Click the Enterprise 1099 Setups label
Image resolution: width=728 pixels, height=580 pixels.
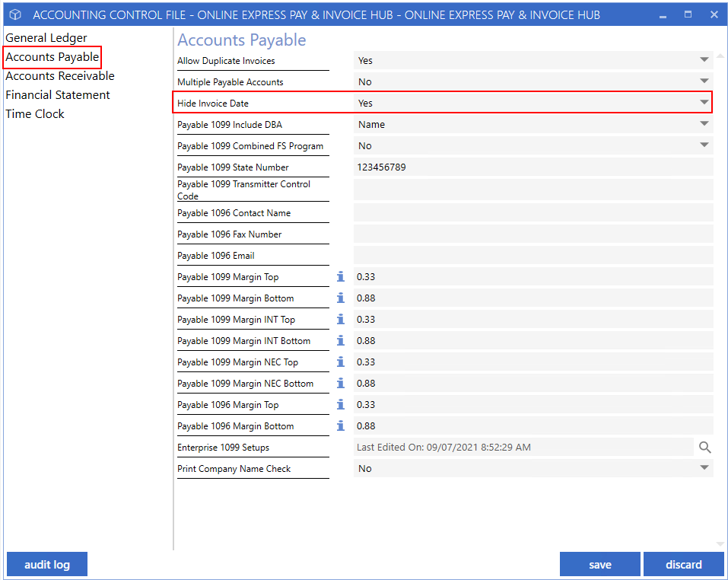(x=224, y=448)
